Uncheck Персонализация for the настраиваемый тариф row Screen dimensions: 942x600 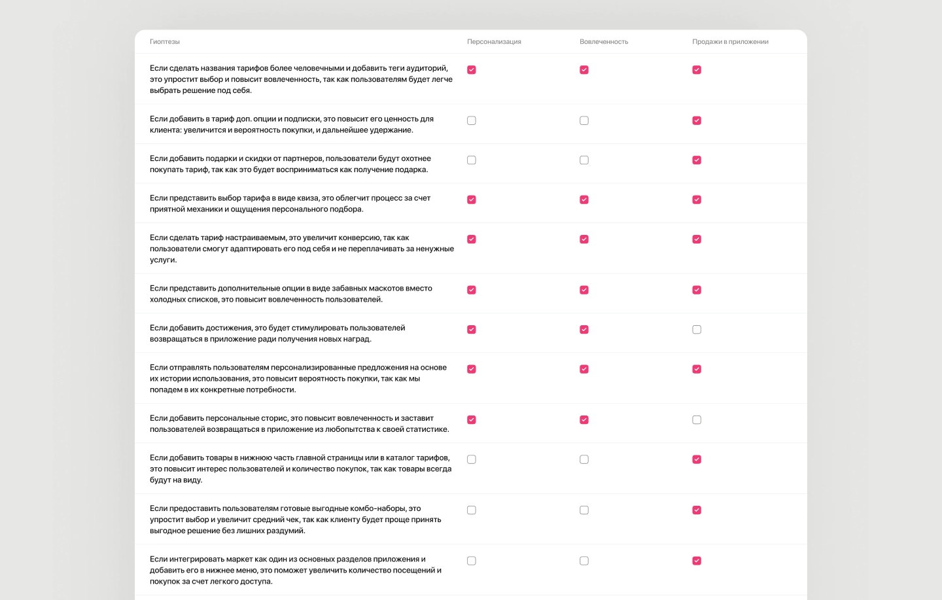472,239
